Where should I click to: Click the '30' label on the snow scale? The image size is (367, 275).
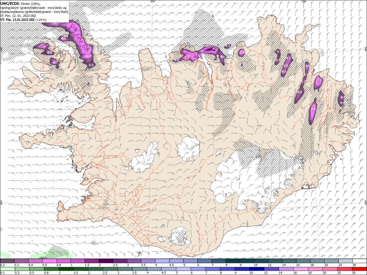354,265
